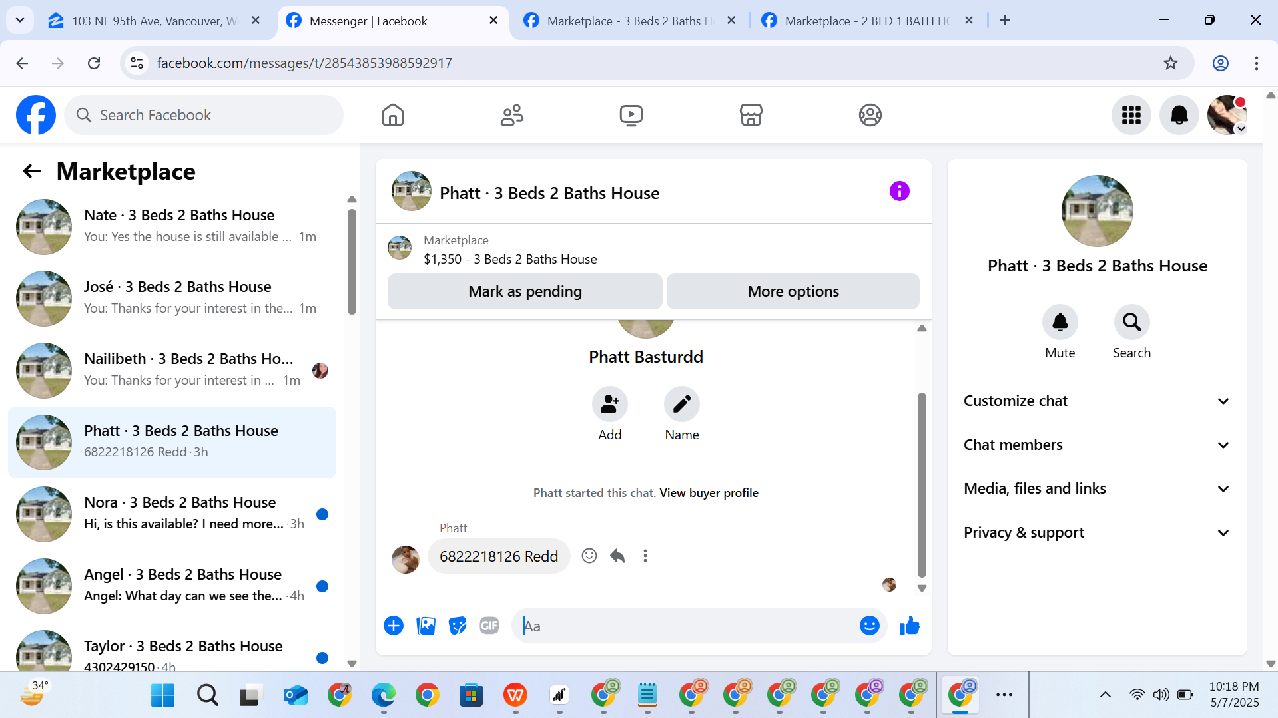Open View buyer profile link
1278x718 pixels.
tap(709, 493)
